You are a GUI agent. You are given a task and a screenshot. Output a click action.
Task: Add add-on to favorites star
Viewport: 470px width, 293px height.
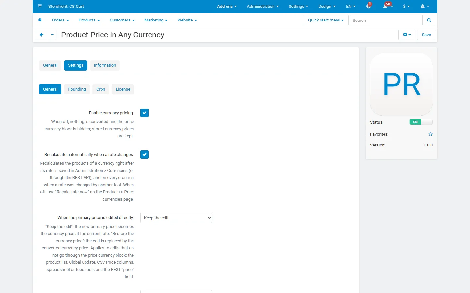pos(431,134)
